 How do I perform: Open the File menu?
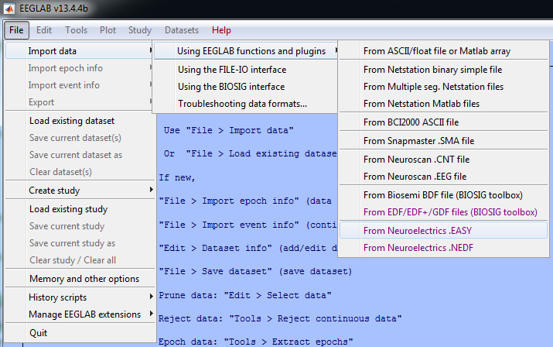point(16,30)
